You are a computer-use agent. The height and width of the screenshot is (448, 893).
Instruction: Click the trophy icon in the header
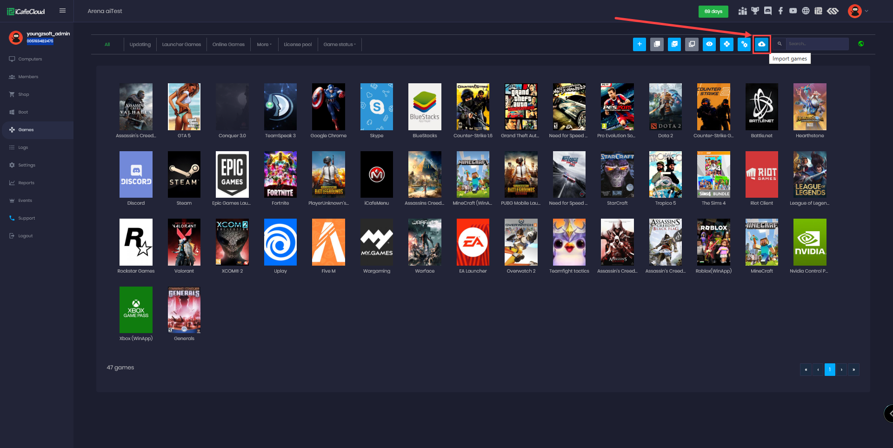pyautogui.click(x=755, y=11)
